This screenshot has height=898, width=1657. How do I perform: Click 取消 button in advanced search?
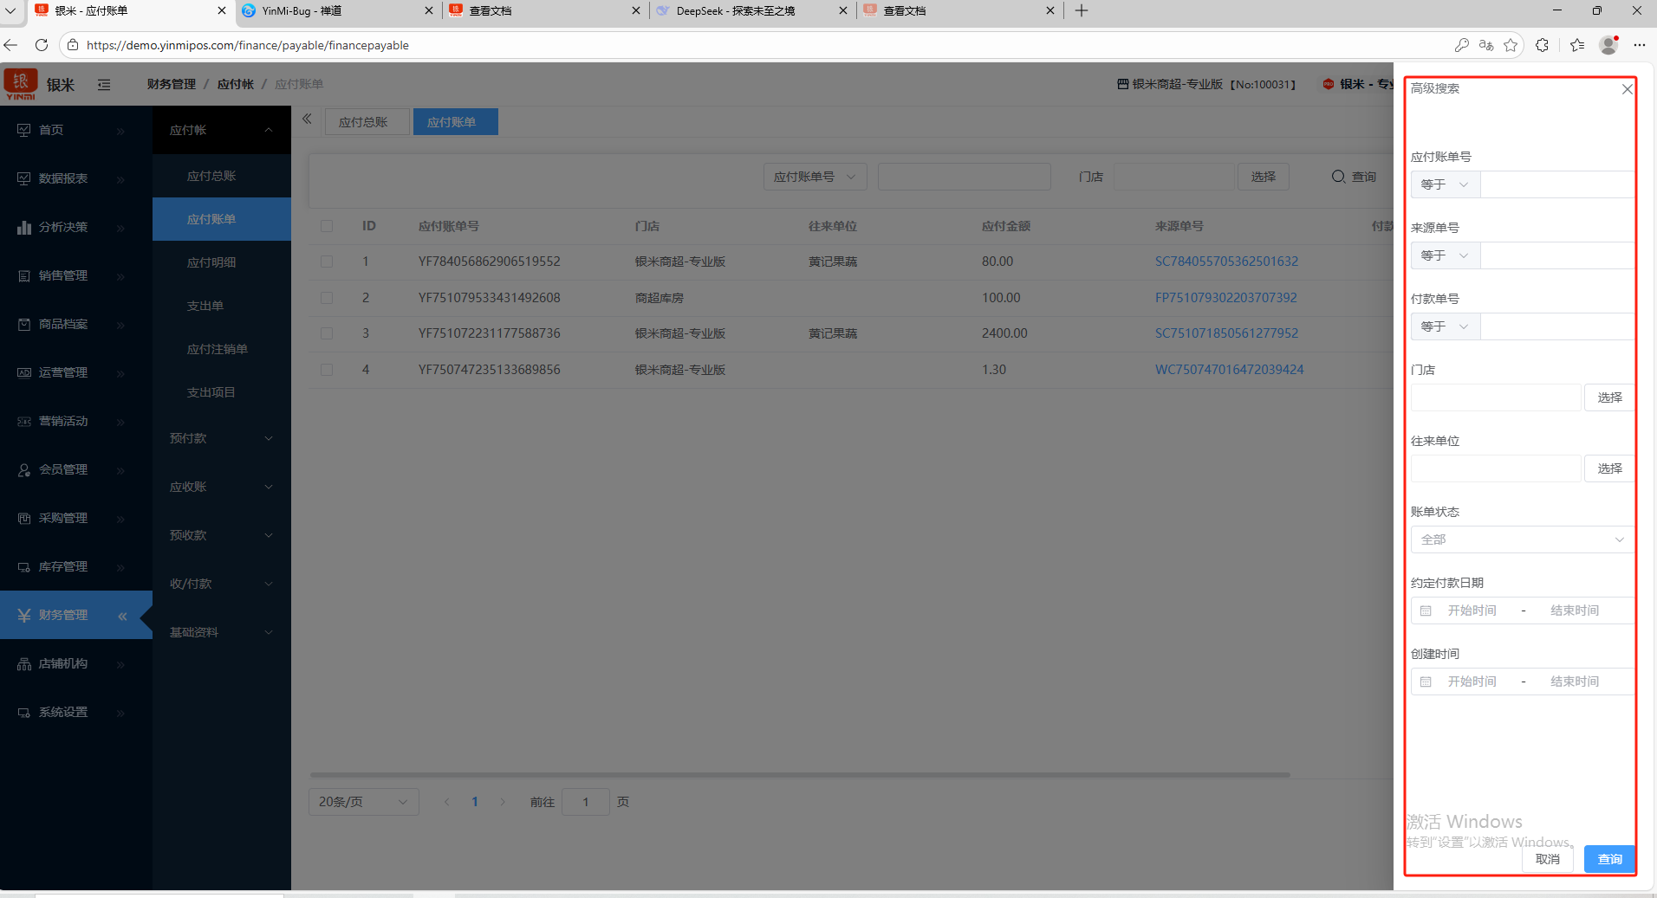pos(1547,859)
